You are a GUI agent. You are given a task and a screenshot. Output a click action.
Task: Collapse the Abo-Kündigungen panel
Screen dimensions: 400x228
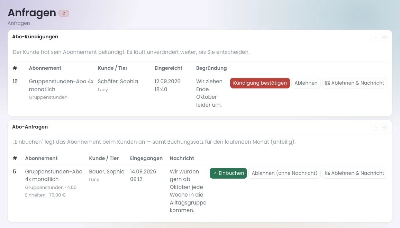(x=375, y=37)
